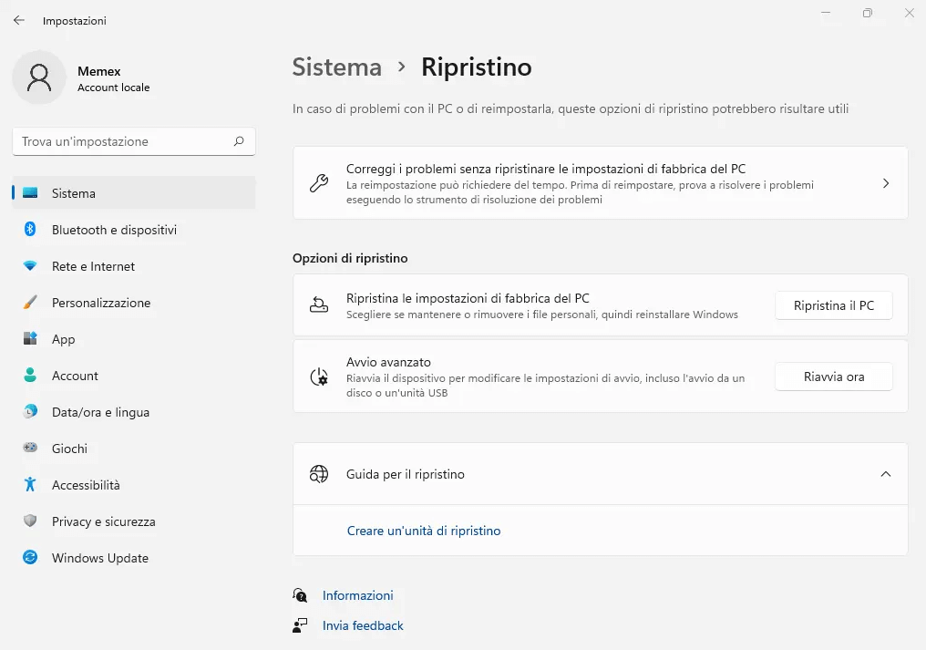This screenshot has width=926, height=650.
Task: Click the Privacy e sicurezza shield icon
Action: (30, 521)
